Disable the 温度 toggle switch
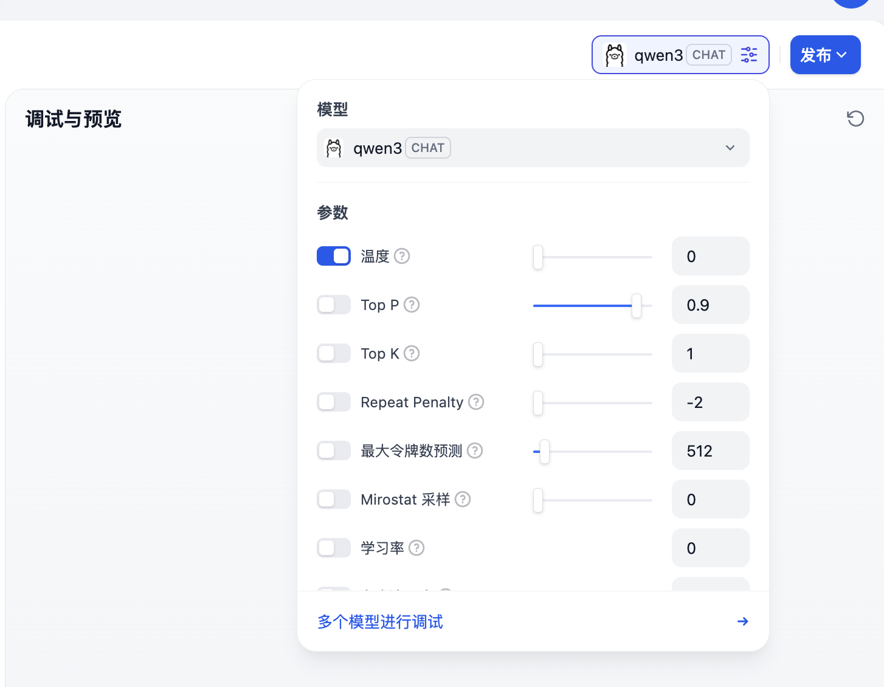 pyautogui.click(x=334, y=256)
